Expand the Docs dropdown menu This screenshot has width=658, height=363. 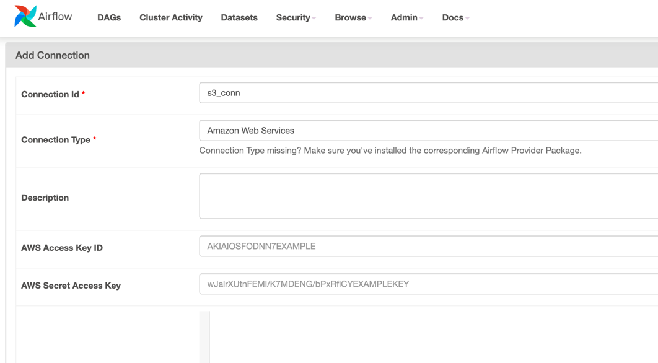click(456, 17)
